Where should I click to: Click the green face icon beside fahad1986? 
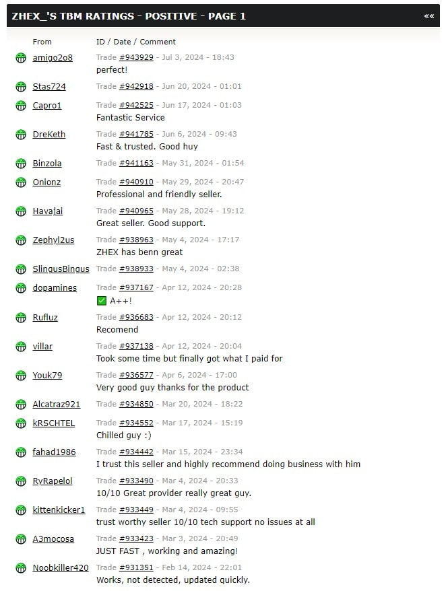tap(21, 452)
